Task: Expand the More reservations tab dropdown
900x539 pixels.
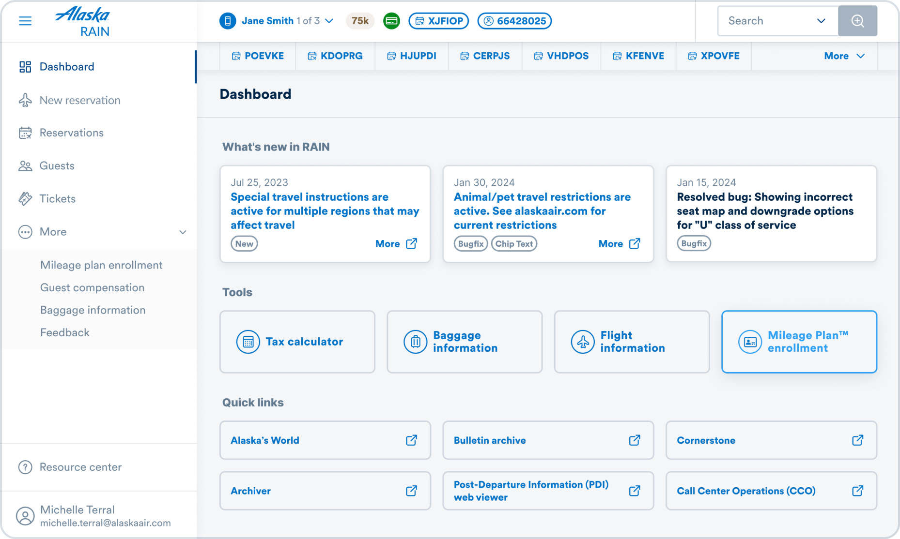Action: pyautogui.click(x=844, y=56)
